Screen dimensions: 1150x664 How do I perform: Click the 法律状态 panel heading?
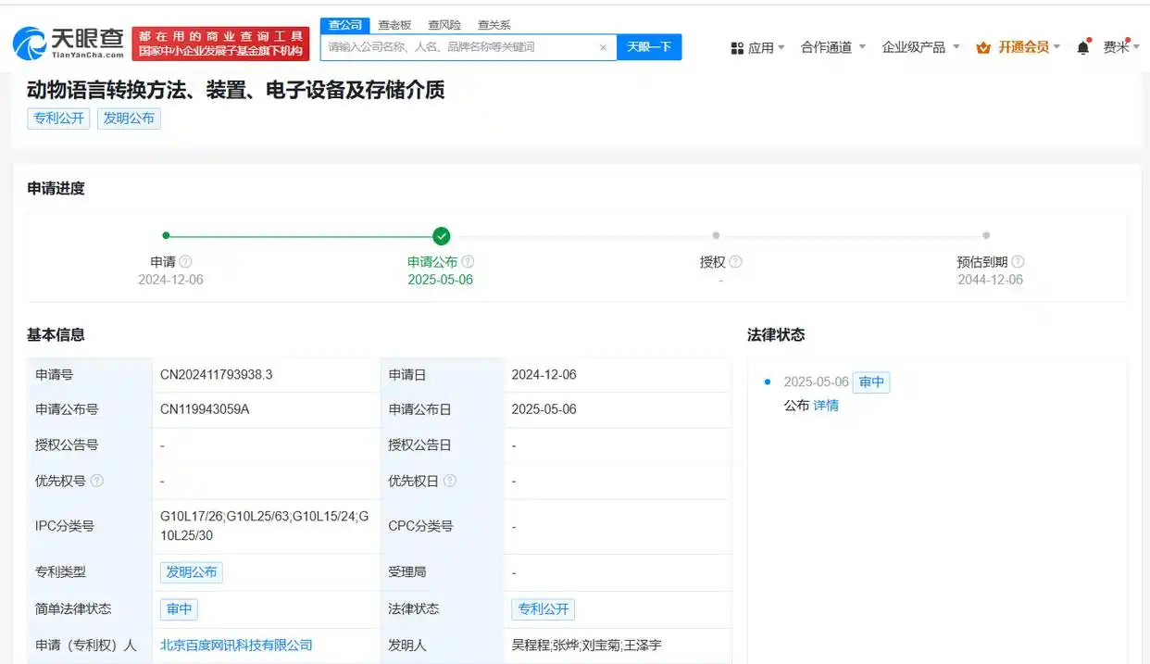click(x=776, y=334)
